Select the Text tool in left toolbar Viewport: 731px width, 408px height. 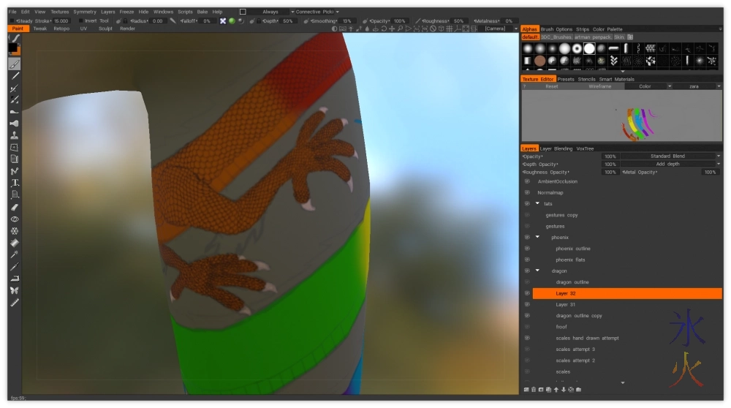[15, 183]
